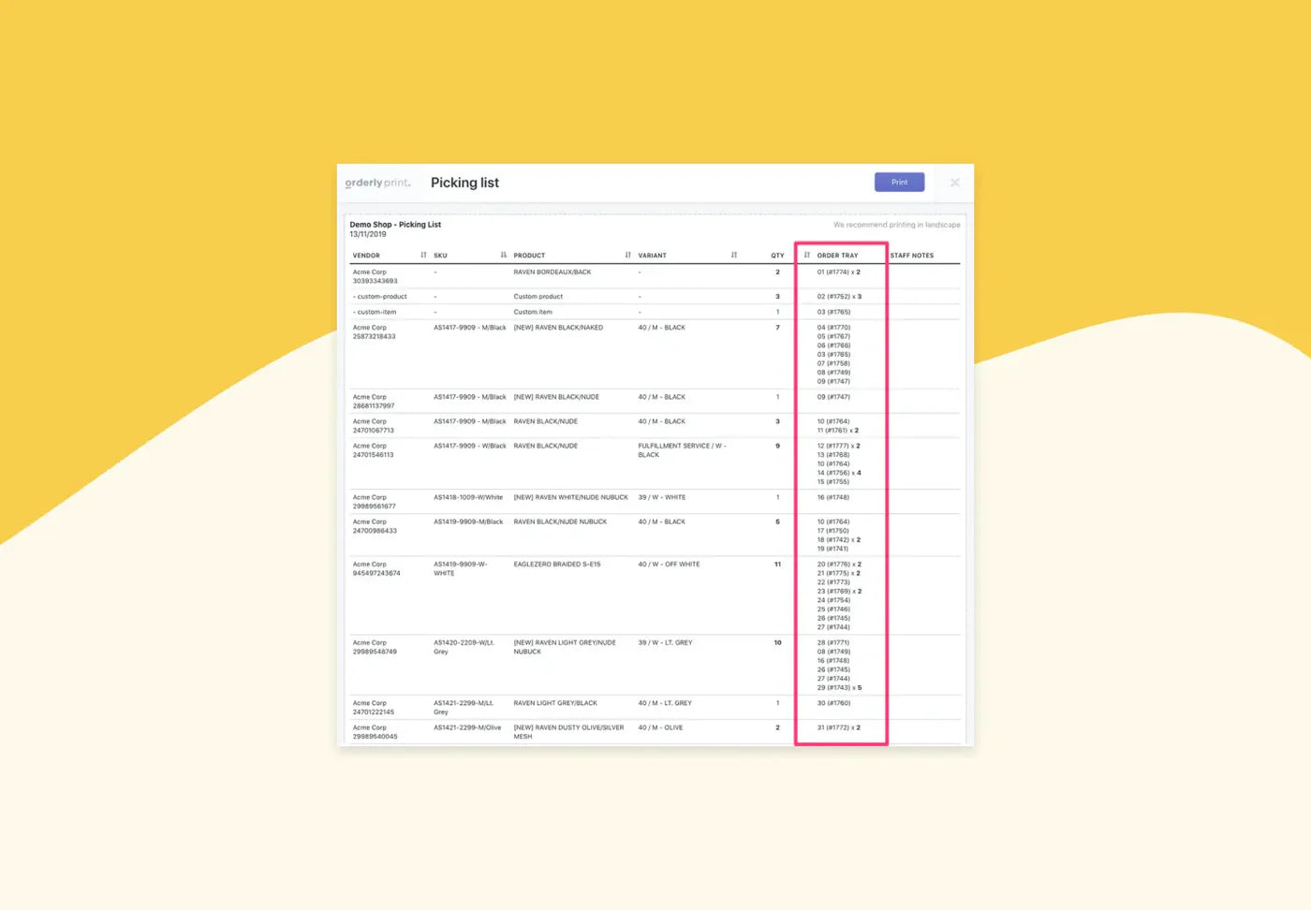
Task: Click the QTY column header
Action: tap(776, 254)
